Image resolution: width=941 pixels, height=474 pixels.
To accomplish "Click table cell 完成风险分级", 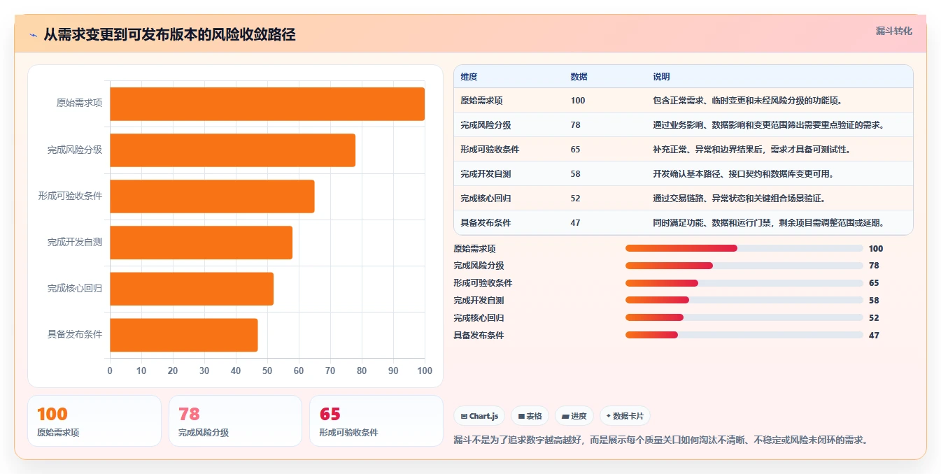I will pyautogui.click(x=486, y=125).
